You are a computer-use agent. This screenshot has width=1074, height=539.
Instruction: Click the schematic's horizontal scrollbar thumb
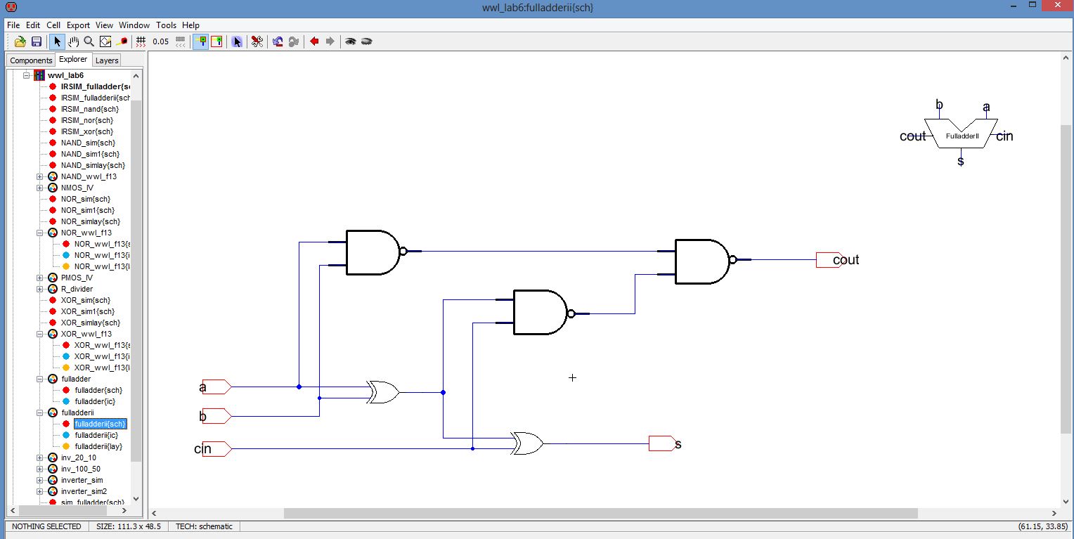click(x=600, y=514)
